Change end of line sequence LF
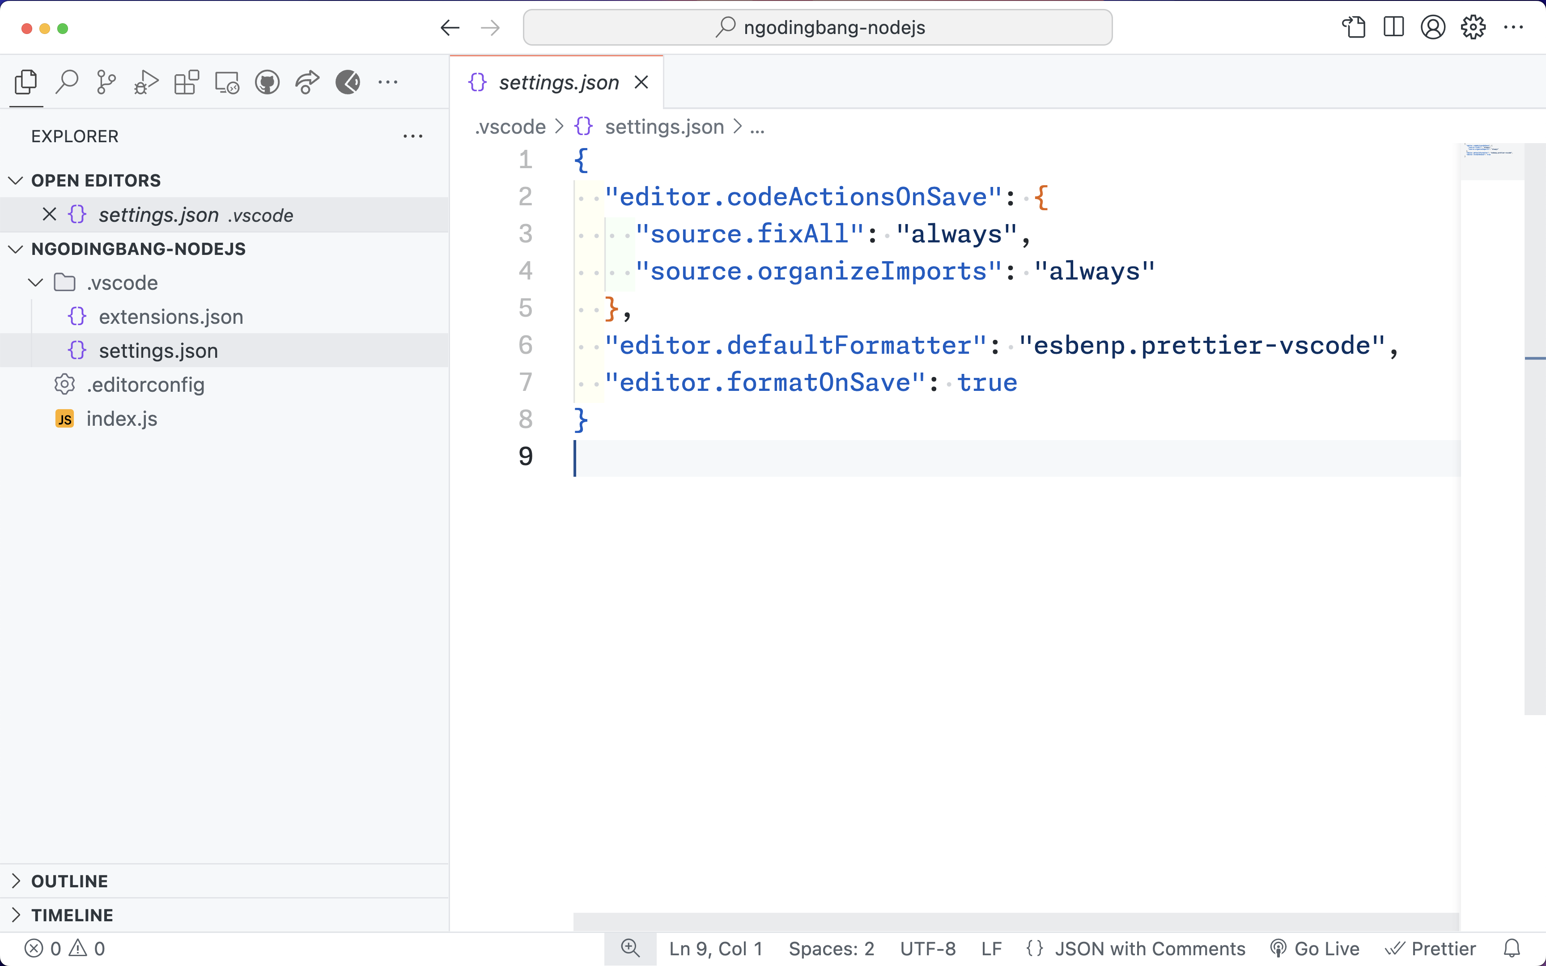Viewport: 1546px width, 966px height. [991, 949]
